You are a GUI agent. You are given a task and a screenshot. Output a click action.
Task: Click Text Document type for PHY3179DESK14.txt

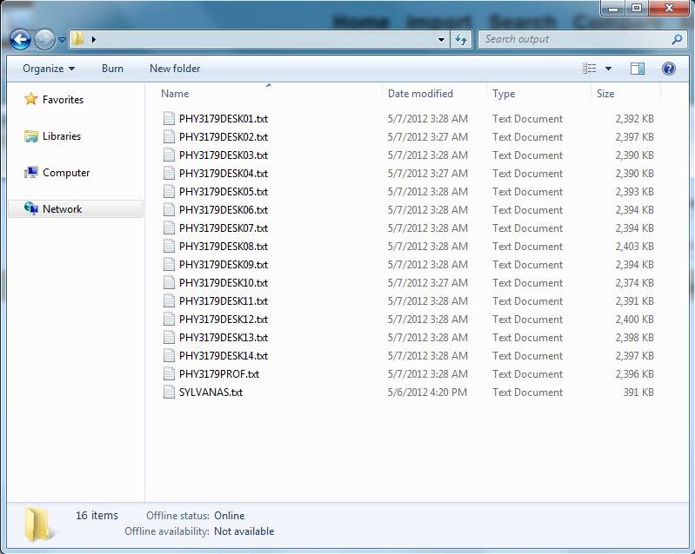coord(527,356)
